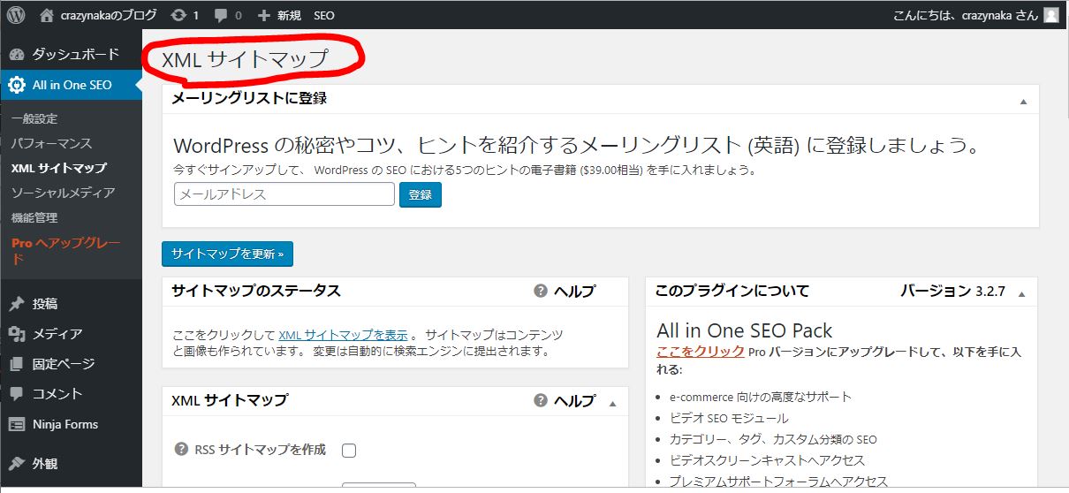Click the input box below RSS checkbox
The width and height of the screenshot is (1069, 493).
[378, 487]
